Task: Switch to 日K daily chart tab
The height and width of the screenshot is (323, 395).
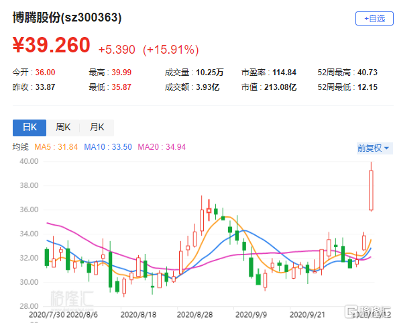Action: pyautogui.click(x=30, y=128)
